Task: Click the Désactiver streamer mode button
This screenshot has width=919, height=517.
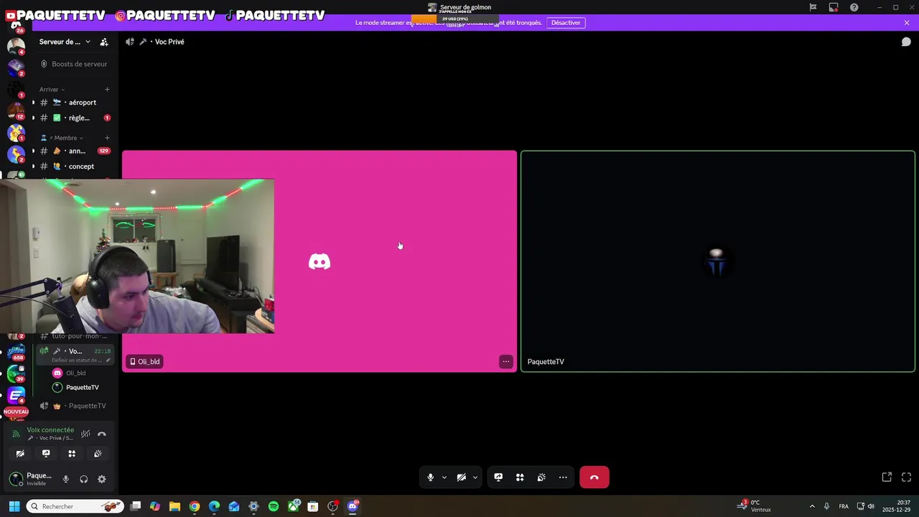Action: click(566, 23)
